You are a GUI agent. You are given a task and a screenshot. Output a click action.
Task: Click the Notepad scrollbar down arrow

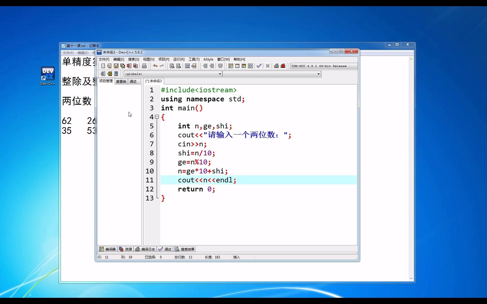tap(411, 279)
